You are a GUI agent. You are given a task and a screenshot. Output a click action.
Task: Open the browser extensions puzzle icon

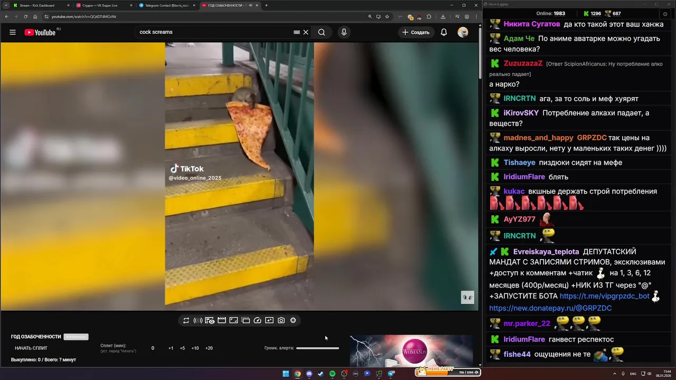429,16
